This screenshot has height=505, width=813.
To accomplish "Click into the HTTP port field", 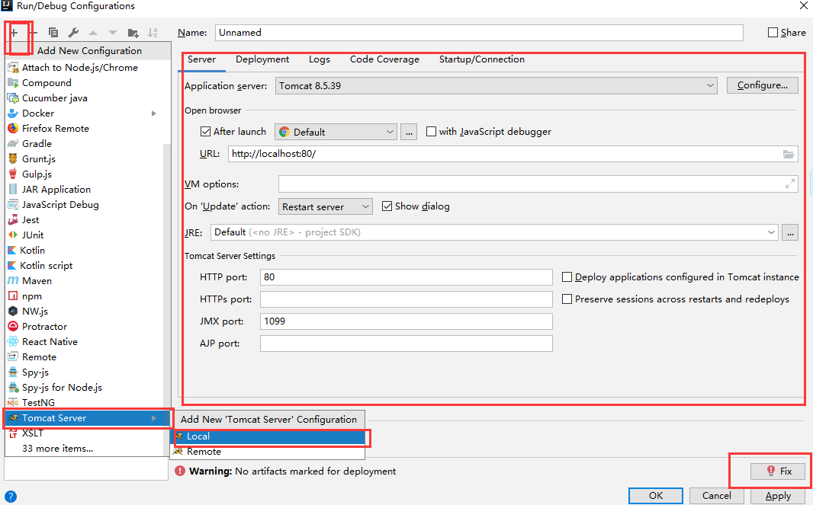I will coord(406,277).
